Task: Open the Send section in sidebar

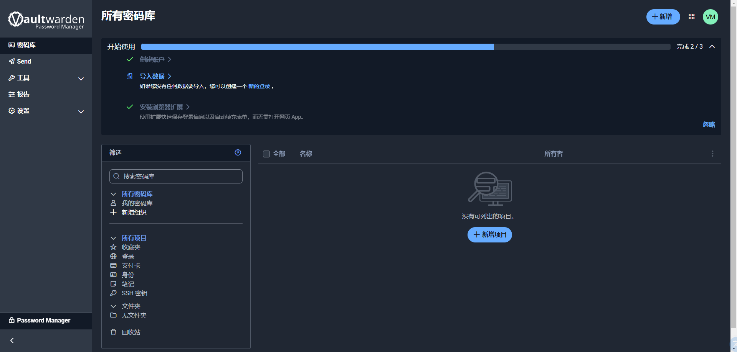Action: click(x=24, y=61)
